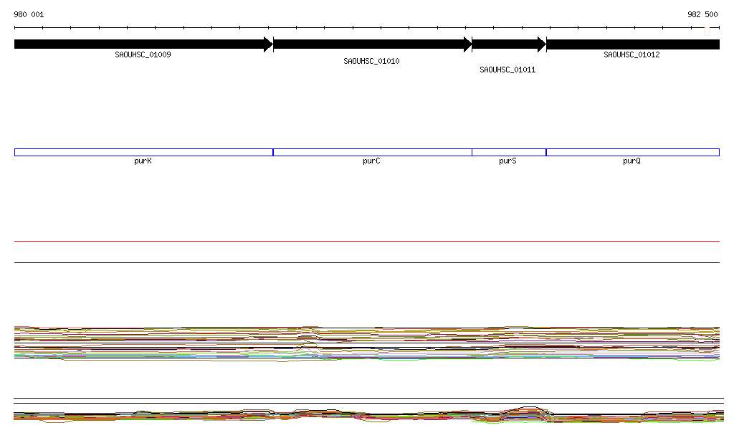
Task: Click the red horizontal threshold line
Action: click(x=366, y=242)
